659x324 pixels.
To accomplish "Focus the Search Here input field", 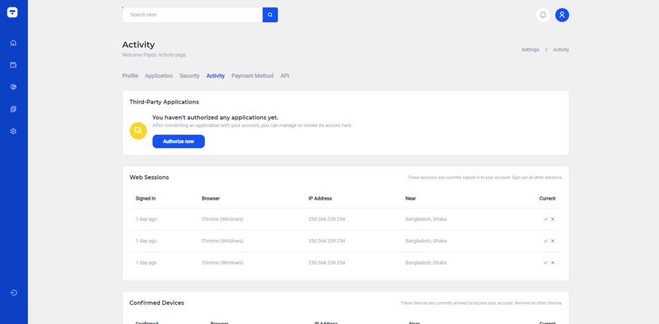I will (x=194, y=15).
